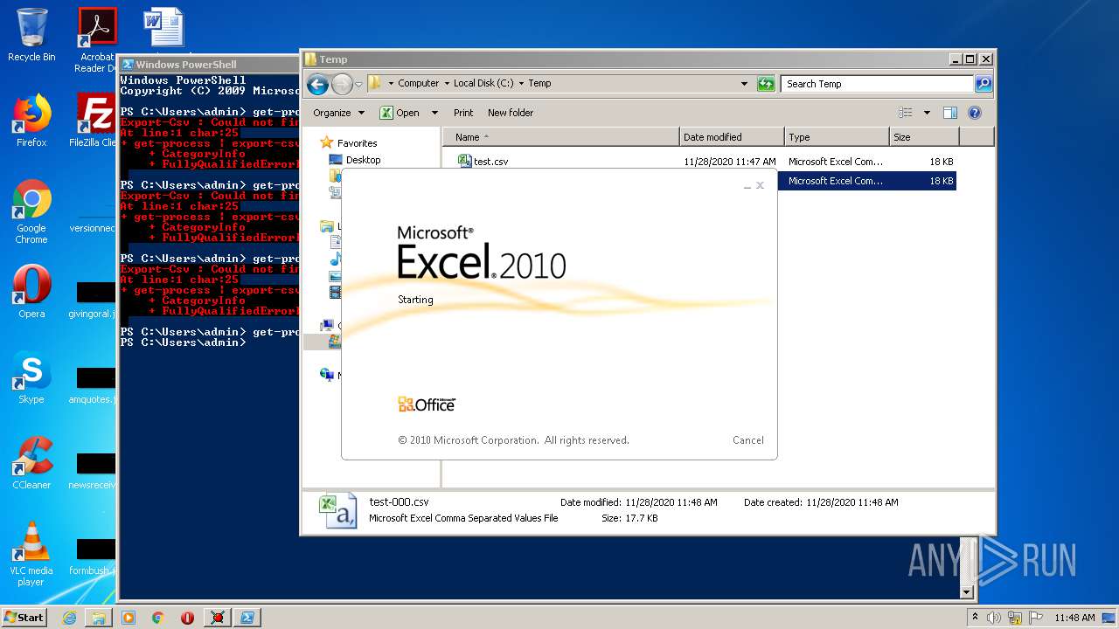Sort by Type column header
The image size is (1119, 629).
(836, 137)
